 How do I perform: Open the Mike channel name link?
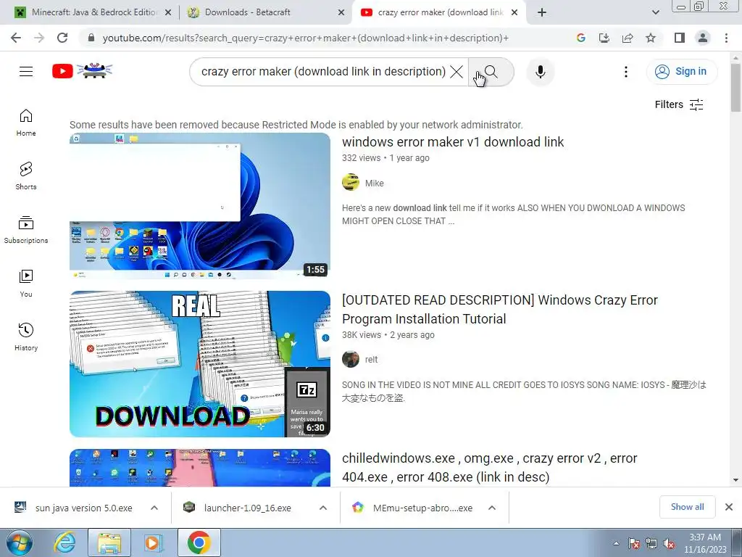[375, 183]
